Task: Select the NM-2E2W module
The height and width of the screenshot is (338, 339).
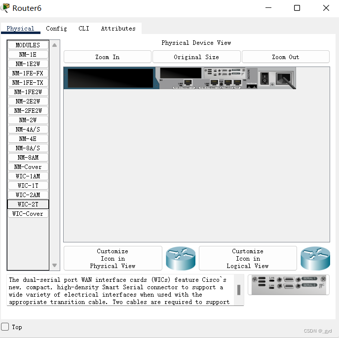Action: point(28,101)
